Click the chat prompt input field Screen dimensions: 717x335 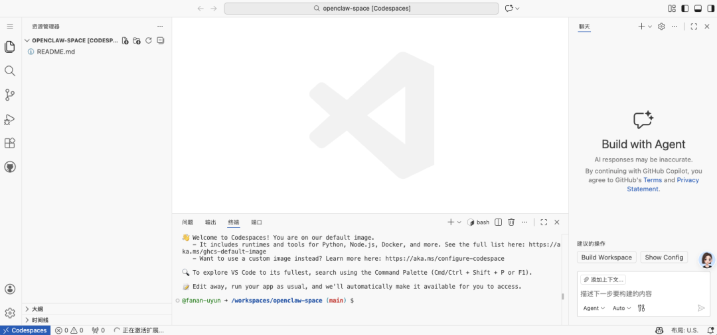[x=643, y=293]
